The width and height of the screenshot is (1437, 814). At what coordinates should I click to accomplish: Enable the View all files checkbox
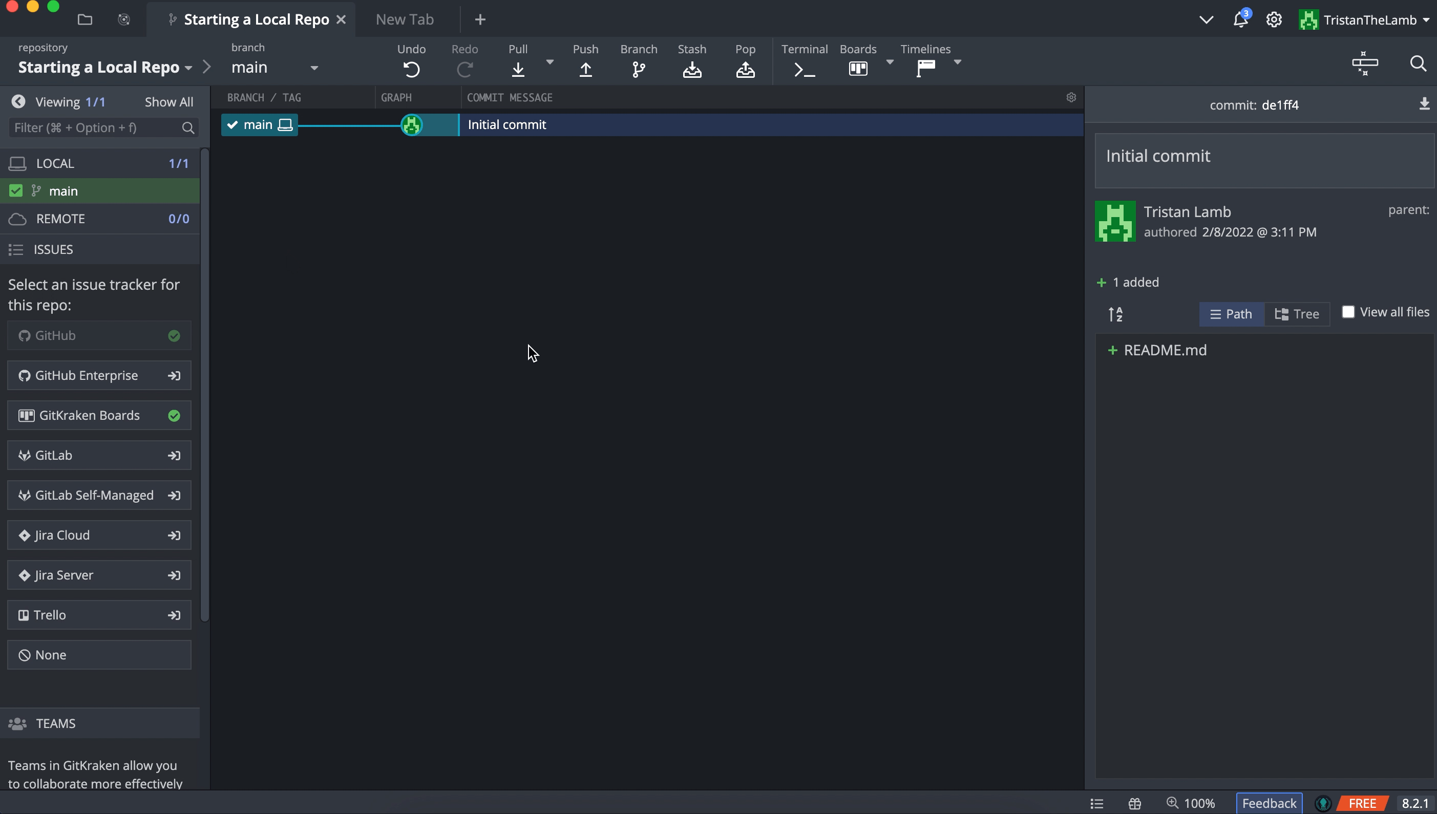tap(1348, 312)
